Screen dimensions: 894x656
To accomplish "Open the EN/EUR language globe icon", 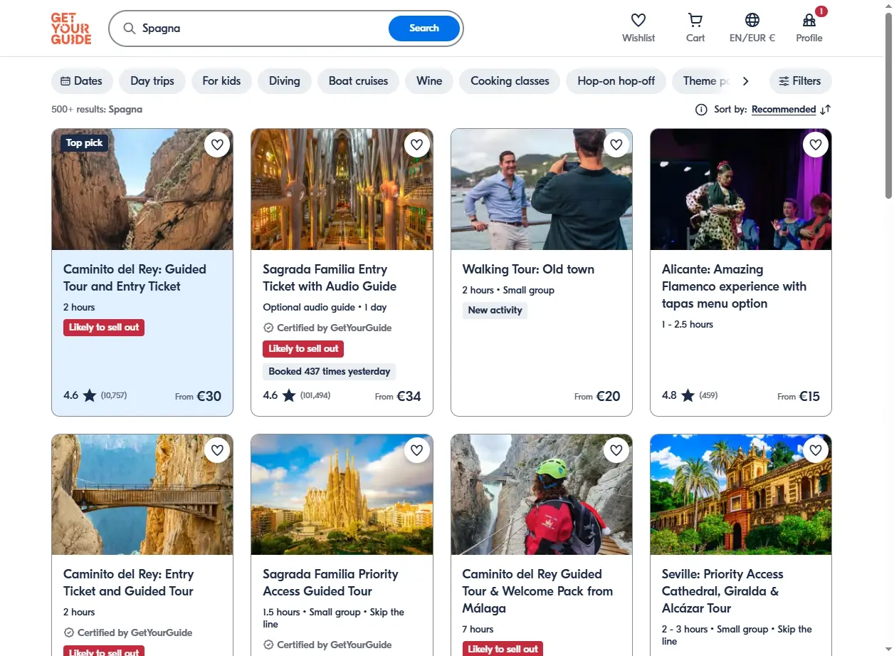I will click(752, 20).
